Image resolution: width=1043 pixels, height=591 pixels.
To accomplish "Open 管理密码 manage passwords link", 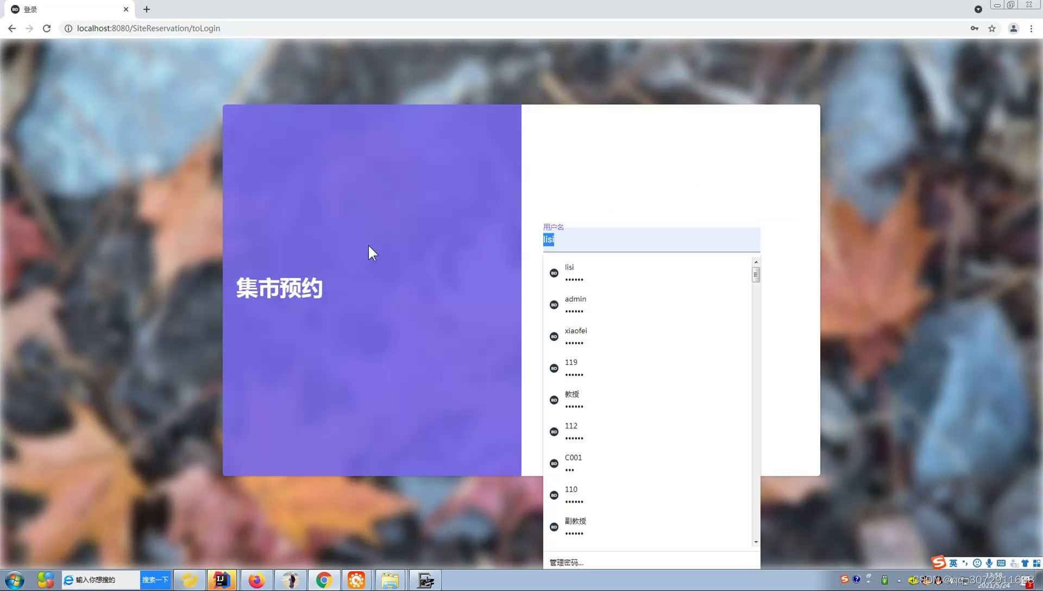I will pos(567,562).
